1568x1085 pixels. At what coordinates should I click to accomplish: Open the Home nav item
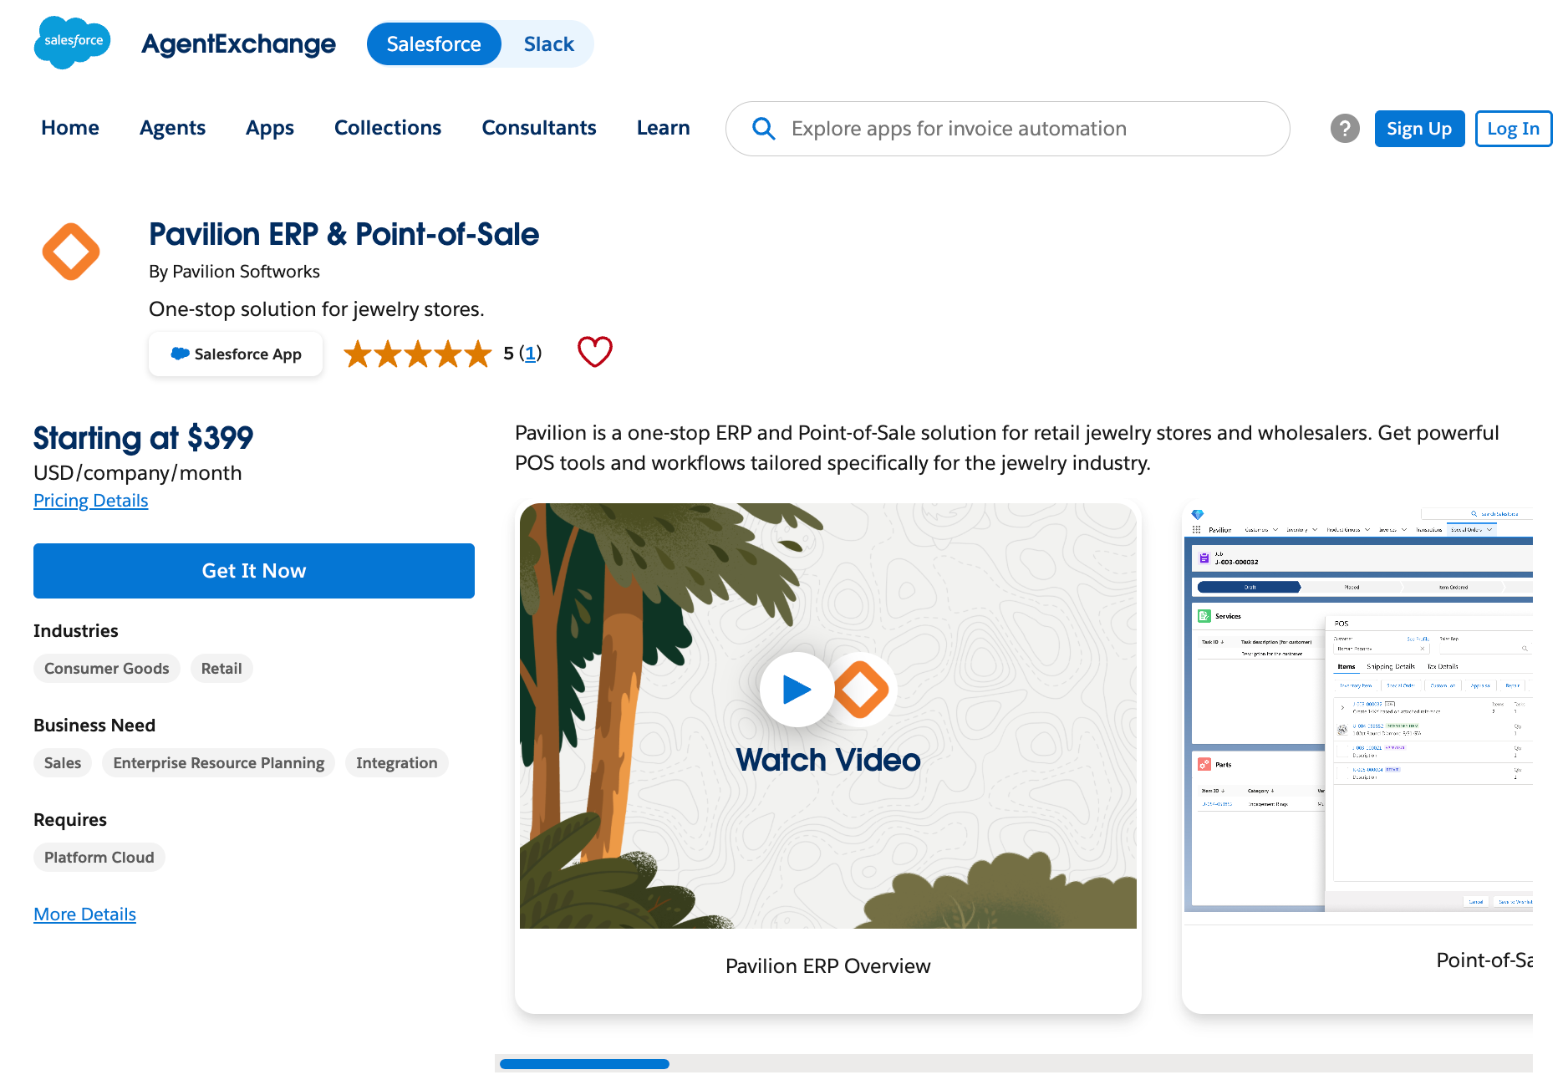70,128
